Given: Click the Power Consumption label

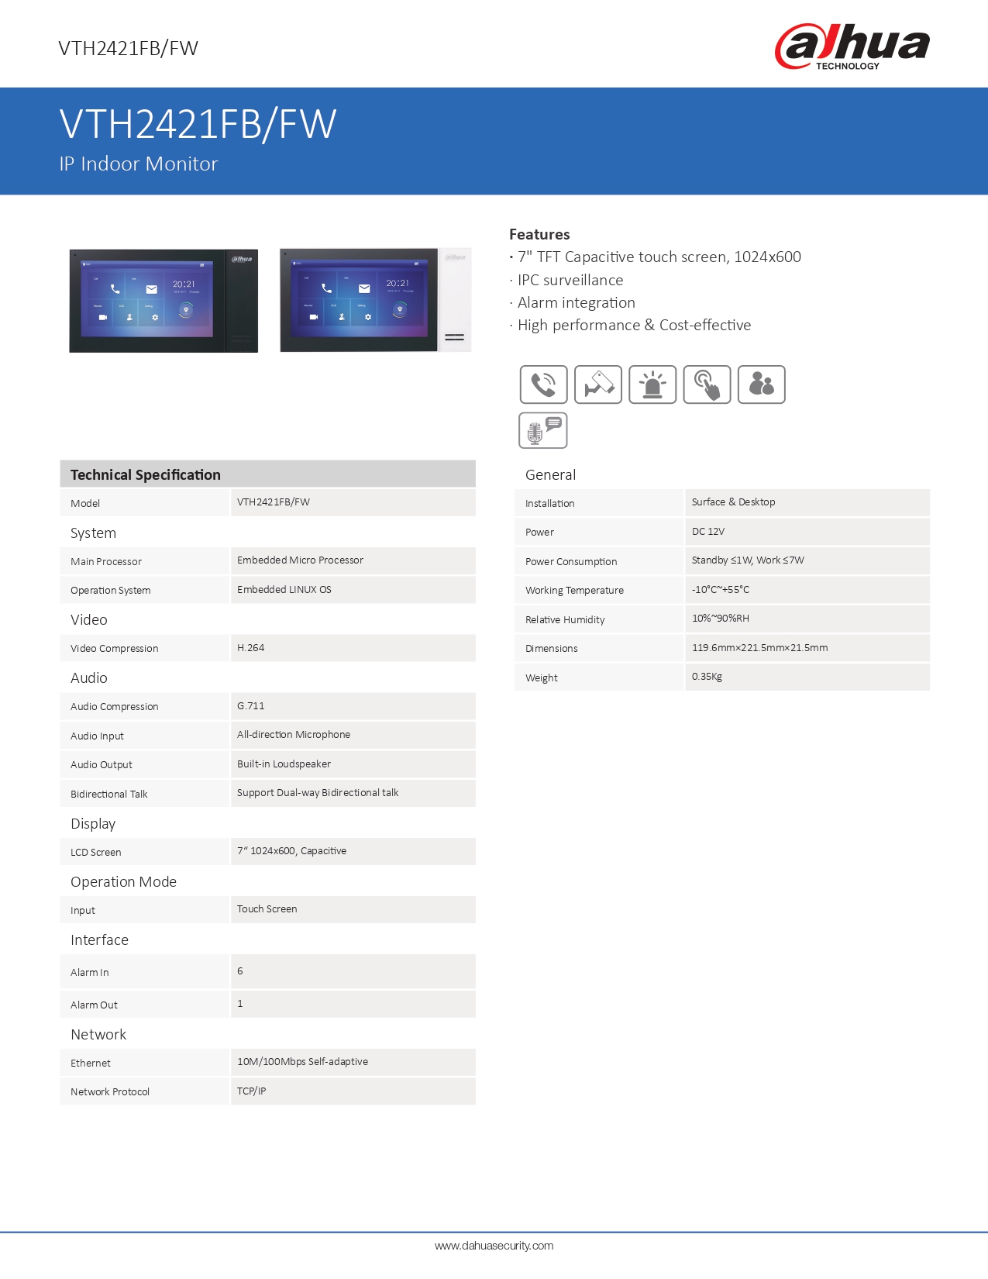Looking at the screenshot, I should pyautogui.click(x=571, y=561).
